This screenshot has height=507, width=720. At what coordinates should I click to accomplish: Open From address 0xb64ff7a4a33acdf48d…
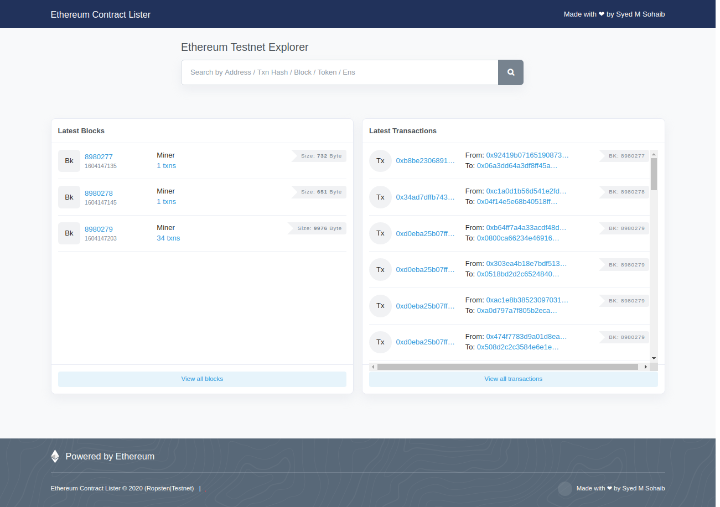526,228
